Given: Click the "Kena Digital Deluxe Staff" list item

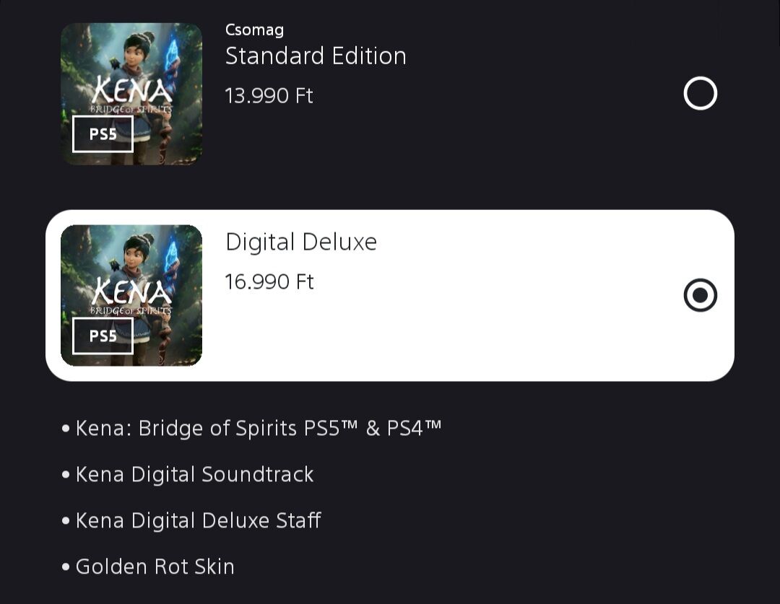Looking at the screenshot, I should pyautogui.click(x=198, y=520).
